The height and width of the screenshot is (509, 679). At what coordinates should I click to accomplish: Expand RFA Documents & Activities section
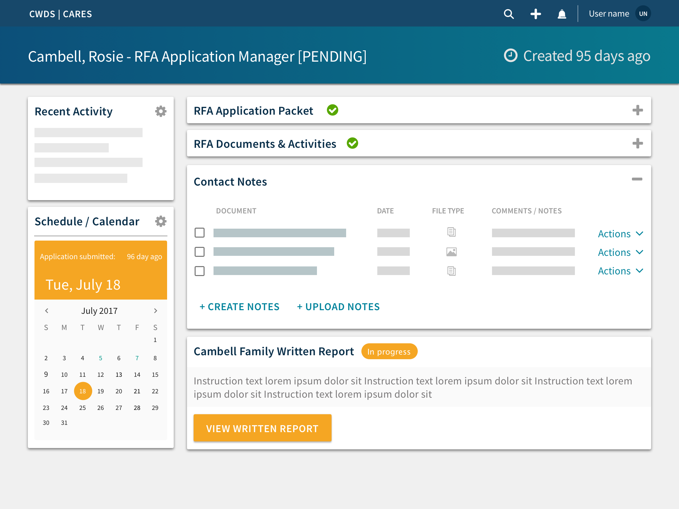pos(637,143)
